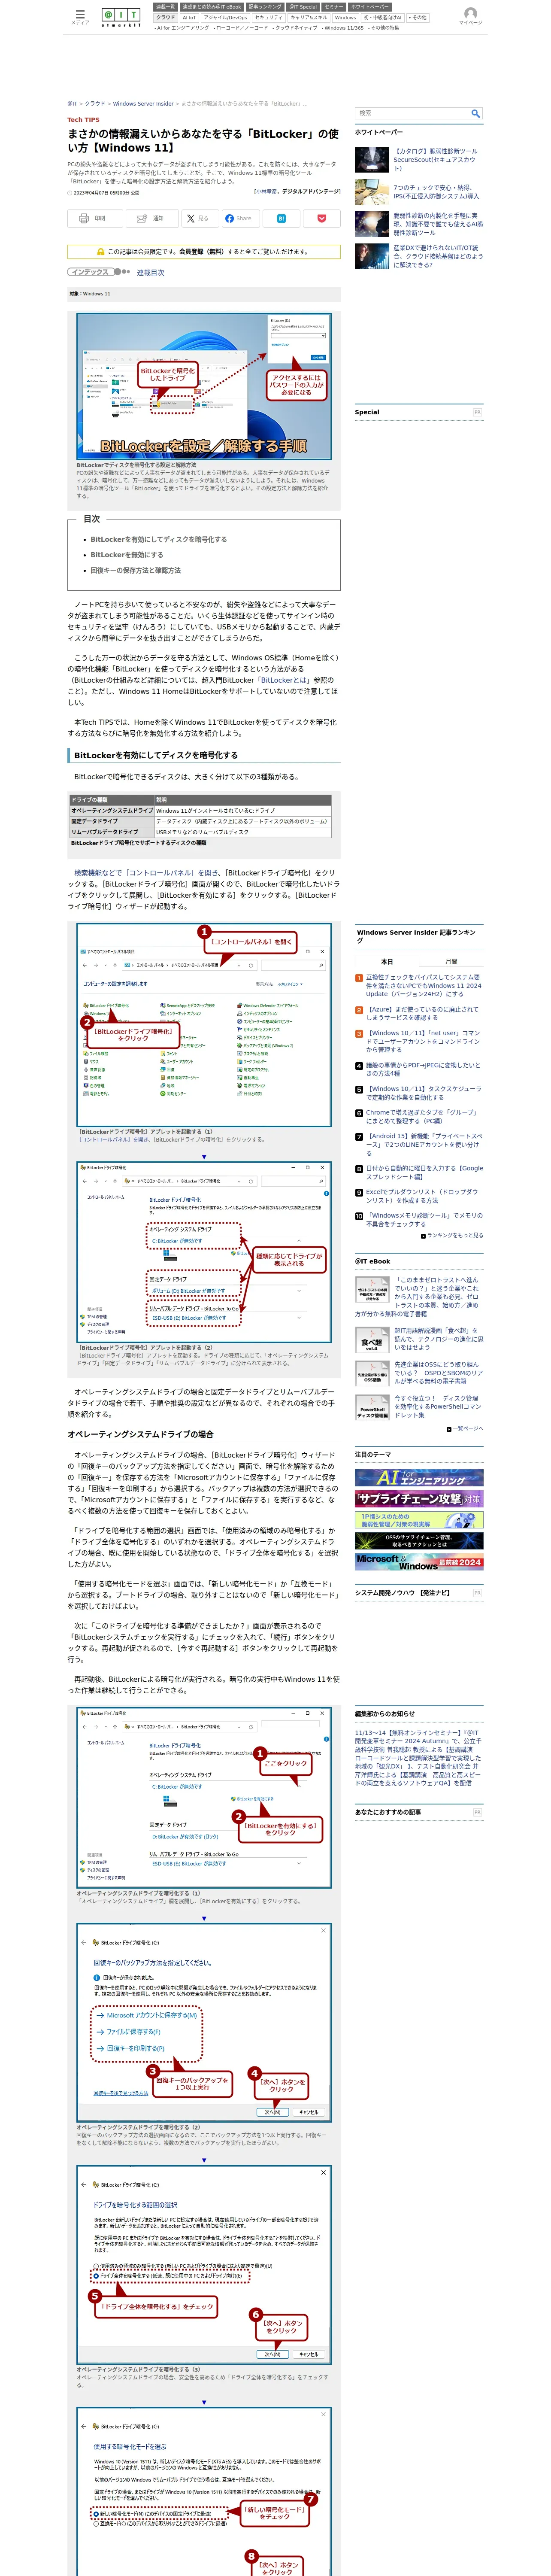The image size is (551, 2576).
Task: Click the Tech TIPS category link
Action: point(83,120)
